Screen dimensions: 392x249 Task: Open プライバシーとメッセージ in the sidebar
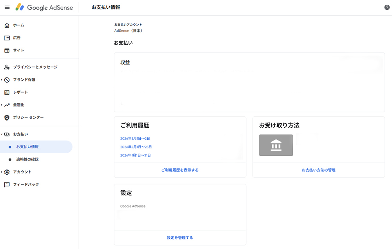[35, 67]
